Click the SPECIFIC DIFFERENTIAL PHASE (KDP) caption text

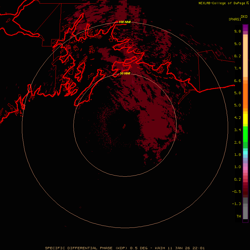point(86,248)
